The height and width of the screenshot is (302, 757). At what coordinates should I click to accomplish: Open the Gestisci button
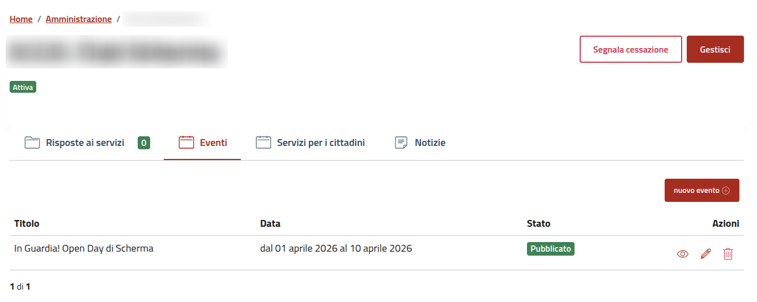(x=715, y=49)
